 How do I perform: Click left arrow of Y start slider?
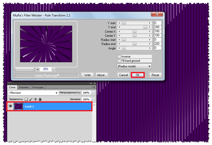point(119,23)
